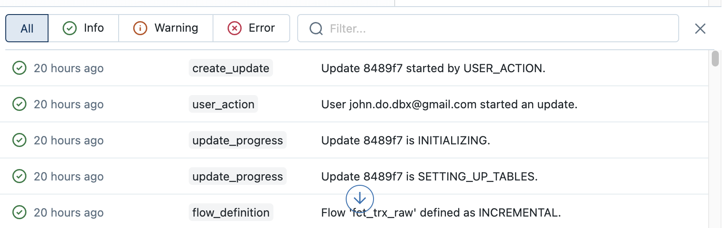Viewport: 725px width, 228px height.
Task: Show only Error events
Action: 251,28
